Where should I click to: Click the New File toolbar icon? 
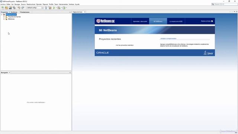click(x=3, y=8)
